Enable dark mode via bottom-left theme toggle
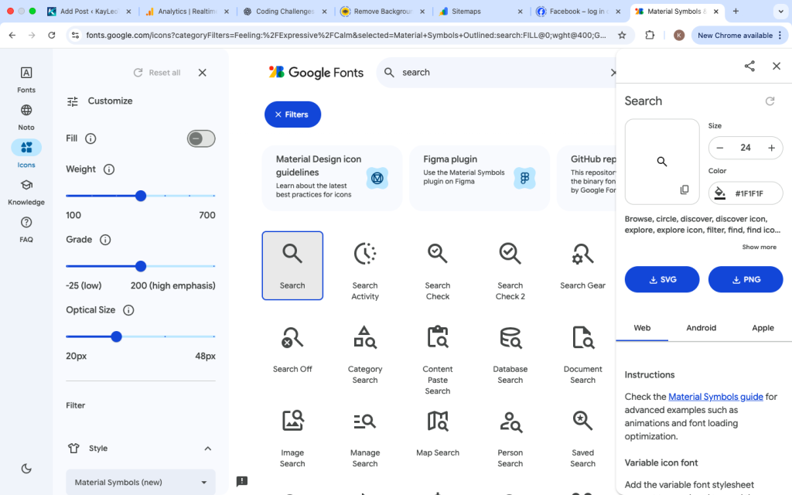The width and height of the screenshot is (792, 495). tap(26, 468)
